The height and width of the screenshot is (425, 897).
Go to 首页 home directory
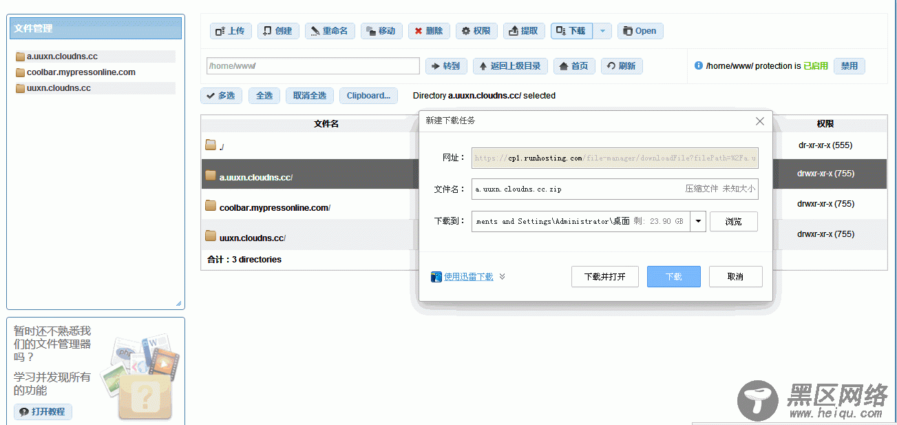pos(574,66)
